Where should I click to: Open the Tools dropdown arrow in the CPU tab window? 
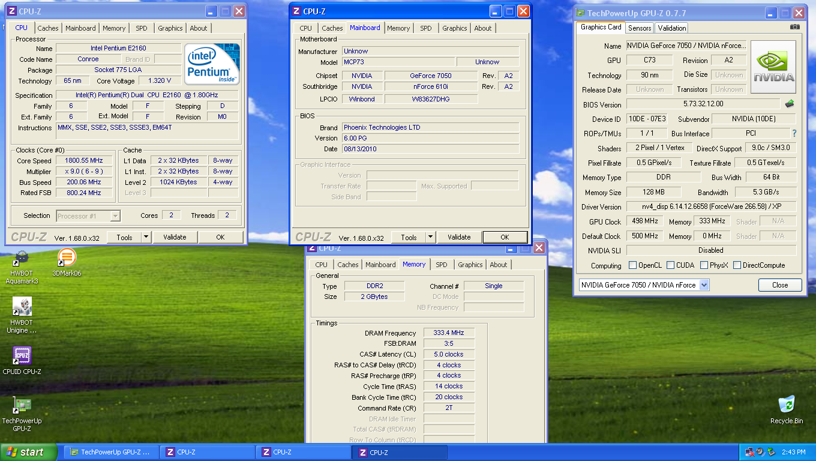pyautogui.click(x=146, y=237)
